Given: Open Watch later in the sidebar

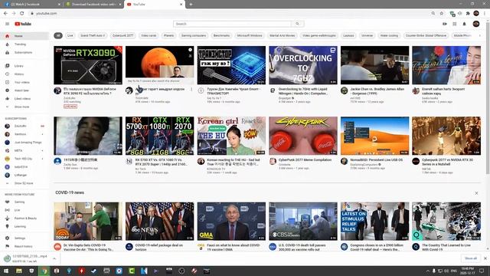Looking at the screenshot, I should point(24,90).
